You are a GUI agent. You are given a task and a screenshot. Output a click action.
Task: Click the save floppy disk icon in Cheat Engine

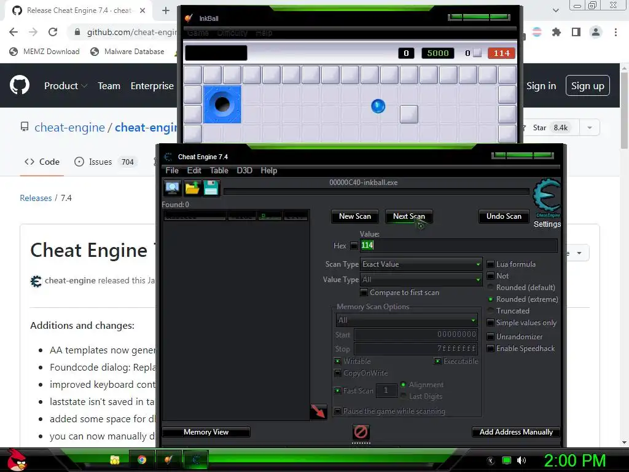(x=211, y=187)
